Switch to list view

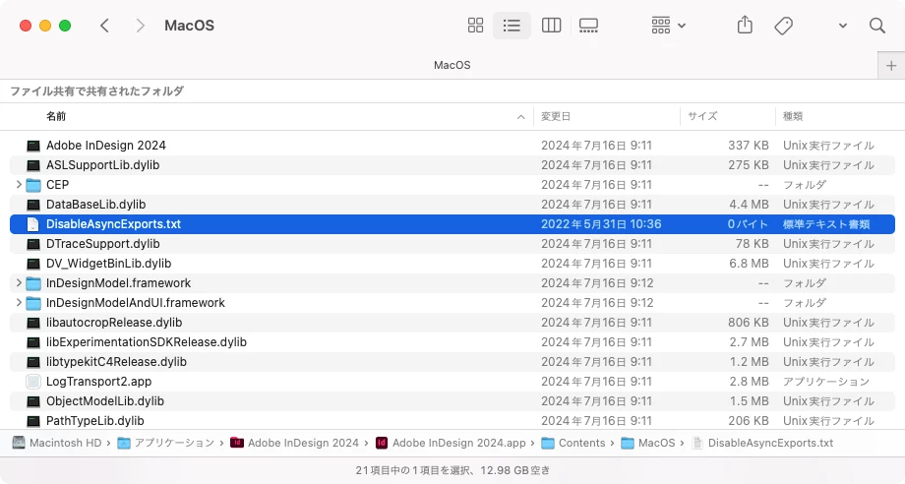coord(512,26)
